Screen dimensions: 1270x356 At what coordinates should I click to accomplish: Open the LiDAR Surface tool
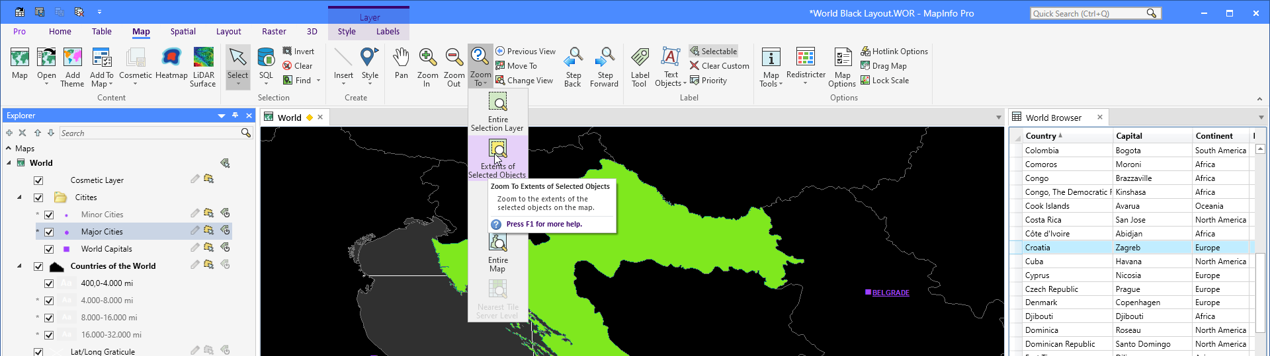(203, 66)
